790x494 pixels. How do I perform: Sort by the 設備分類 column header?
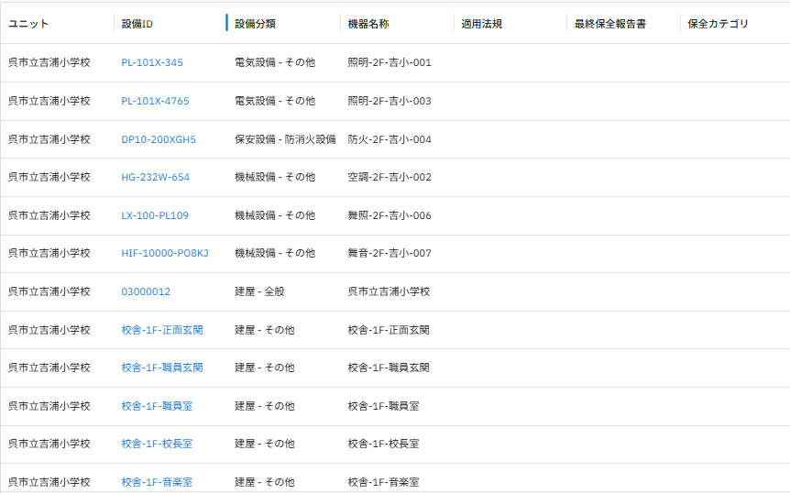pyautogui.click(x=255, y=24)
